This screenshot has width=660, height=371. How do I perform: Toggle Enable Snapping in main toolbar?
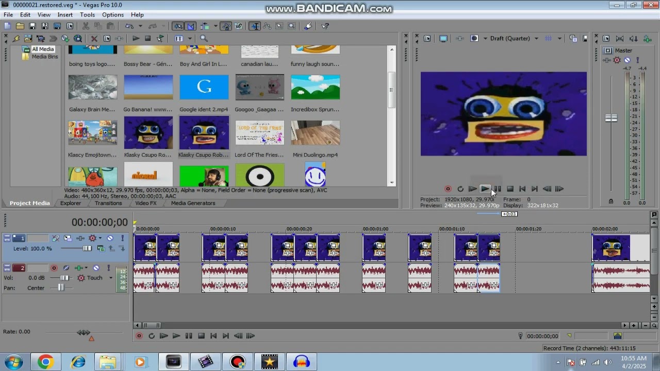(178, 26)
